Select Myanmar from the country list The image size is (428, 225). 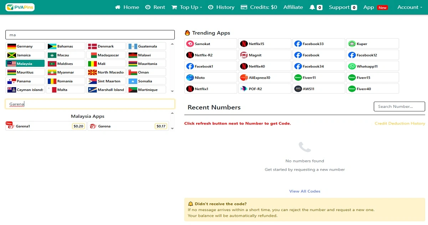66,72
